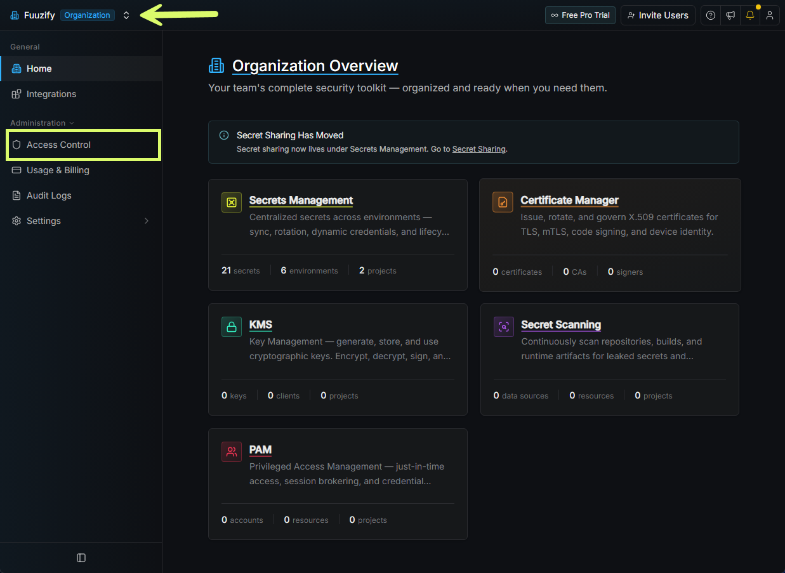Expand the Settings submenu arrow
This screenshot has height=573, width=785.
tap(147, 221)
